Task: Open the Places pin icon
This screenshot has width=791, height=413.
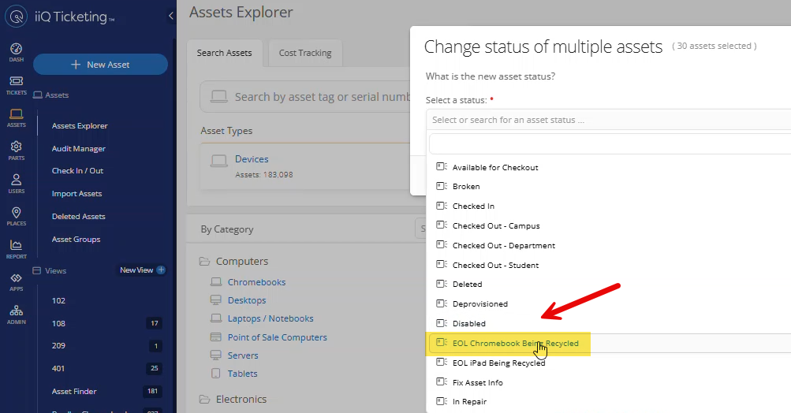Action: (x=16, y=217)
